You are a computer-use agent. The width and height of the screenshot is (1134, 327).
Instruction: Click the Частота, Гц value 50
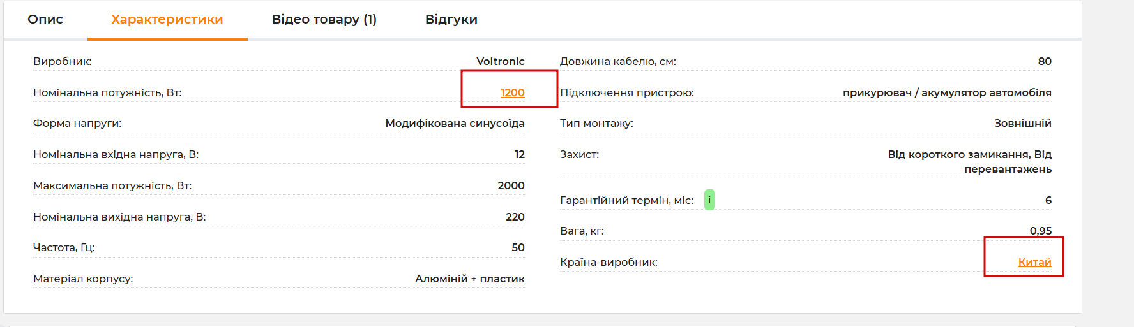coord(518,247)
